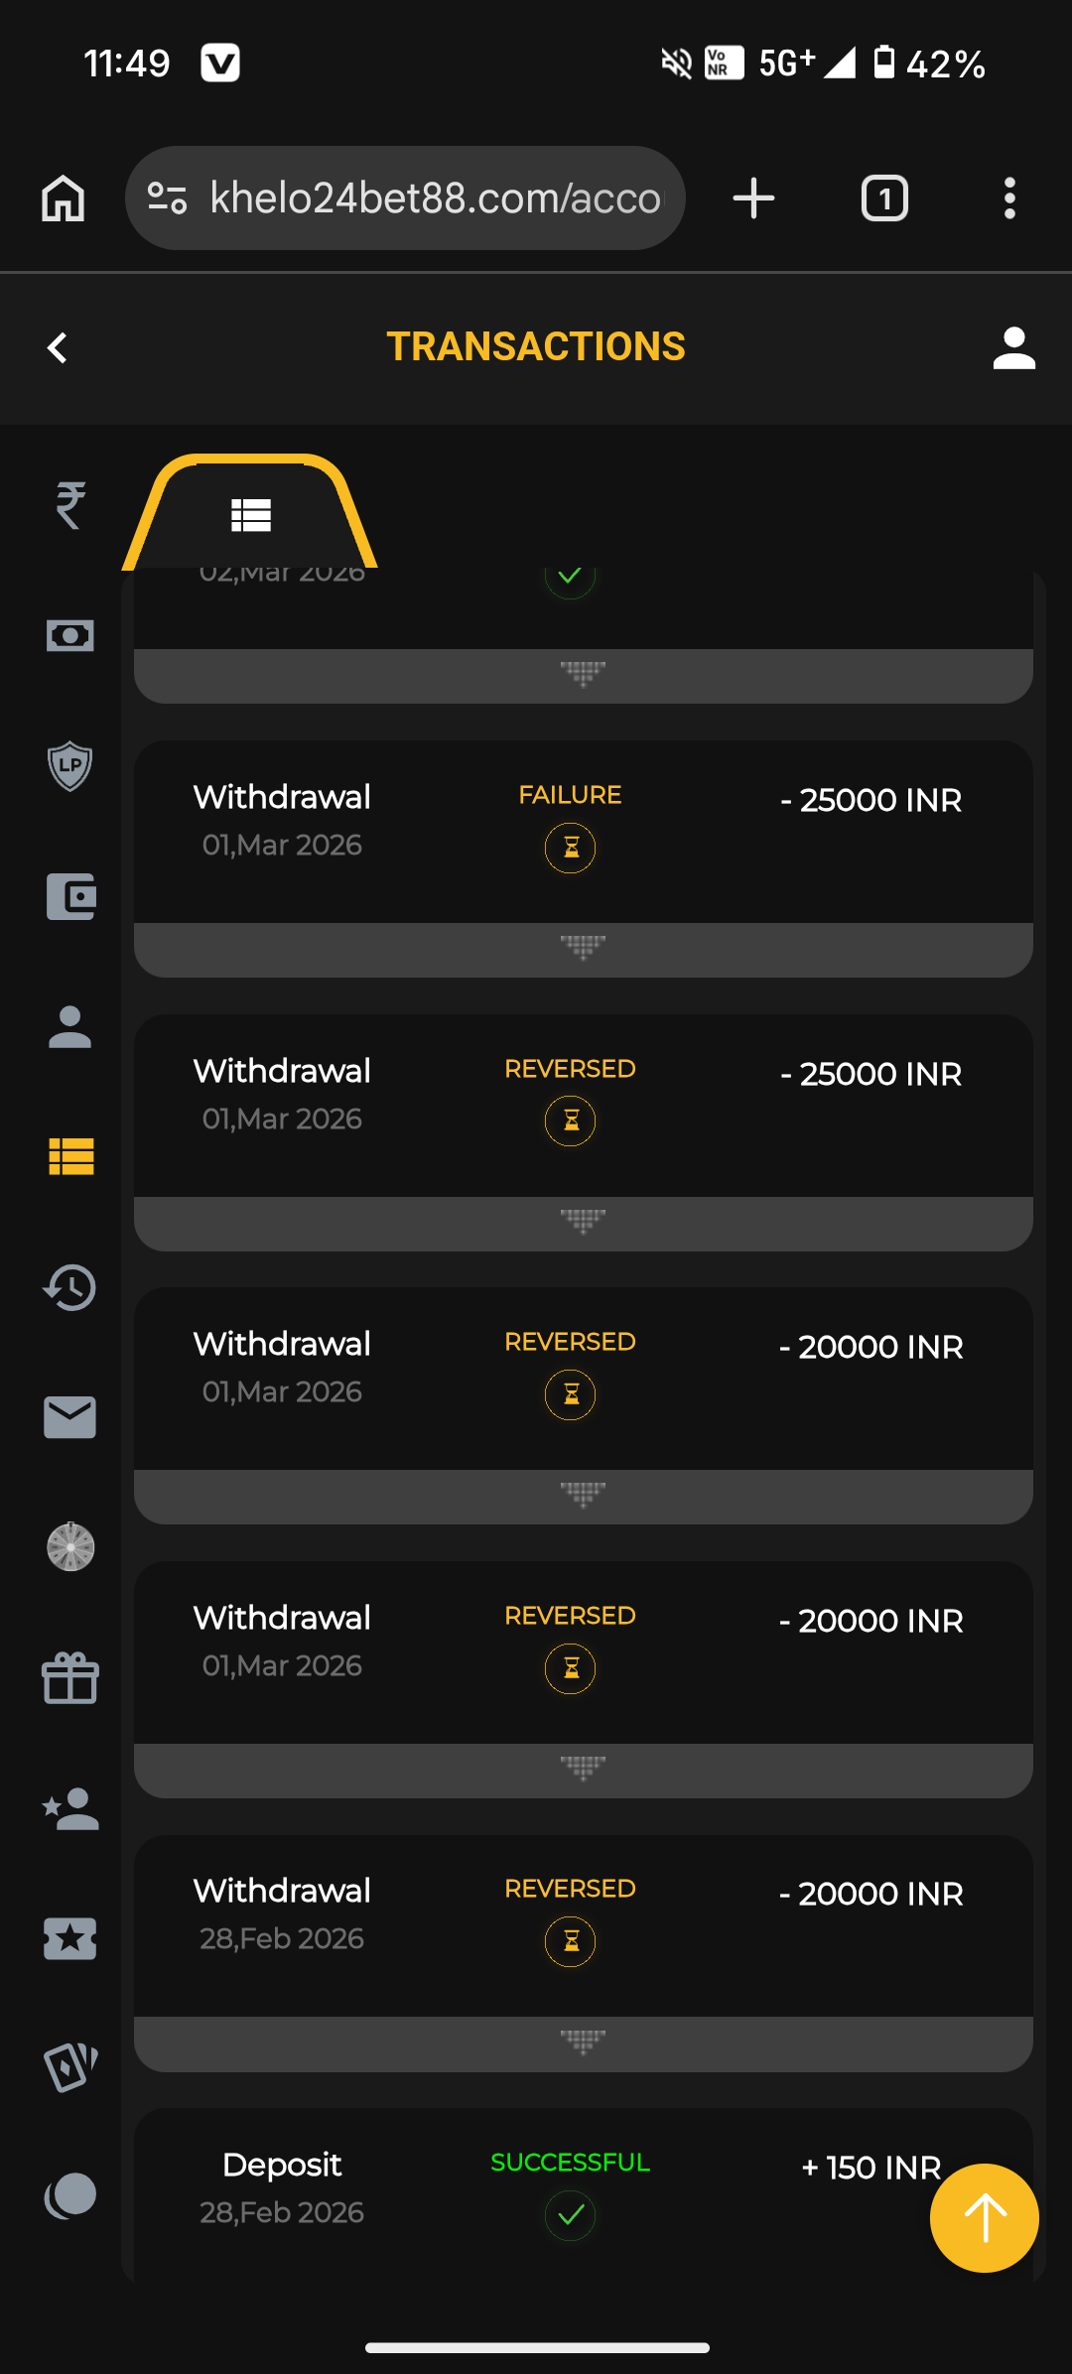The width and height of the screenshot is (1072, 2374).
Task: Open the LP shield icon
Action: pos(69,766)
